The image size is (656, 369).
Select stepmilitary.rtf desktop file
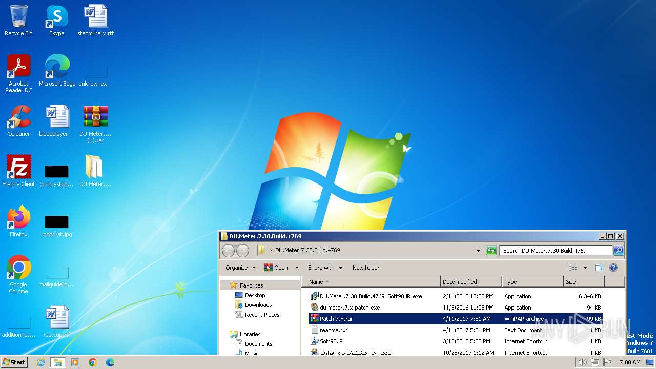click(95, 20)
